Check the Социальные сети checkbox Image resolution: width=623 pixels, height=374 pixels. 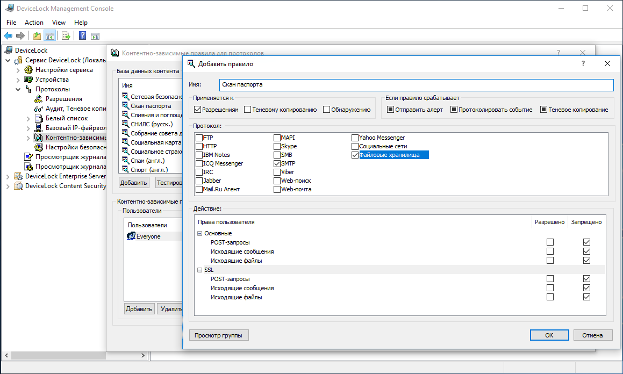click(355, 147)
